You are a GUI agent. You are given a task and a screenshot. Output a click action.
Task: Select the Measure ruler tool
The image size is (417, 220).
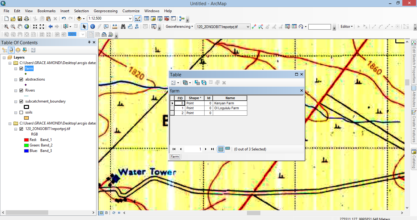click(114, 27)
